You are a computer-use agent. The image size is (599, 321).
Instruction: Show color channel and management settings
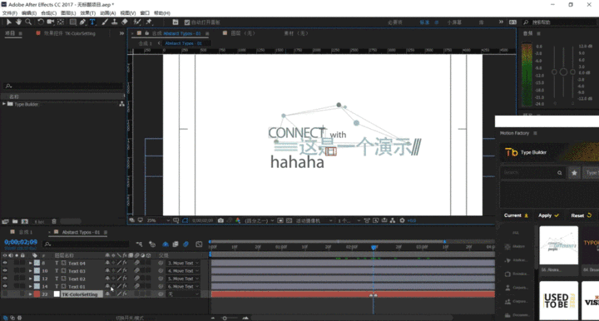coord(238,220)
